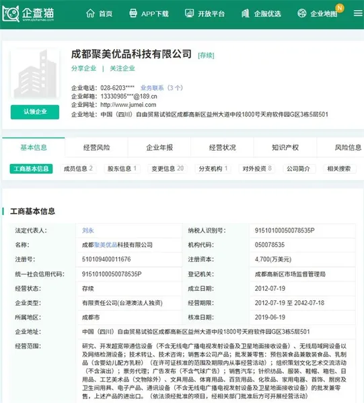Viewport: 364px width, 403px height.
Task: Click the 认领企业 button
Action: [x=35, y=111]
